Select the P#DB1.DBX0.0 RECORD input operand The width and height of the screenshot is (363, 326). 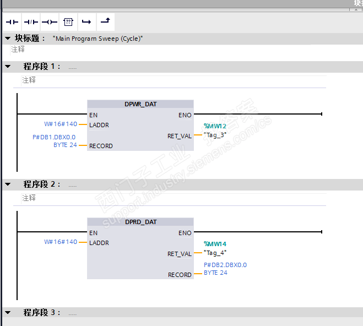click(55, 141)
